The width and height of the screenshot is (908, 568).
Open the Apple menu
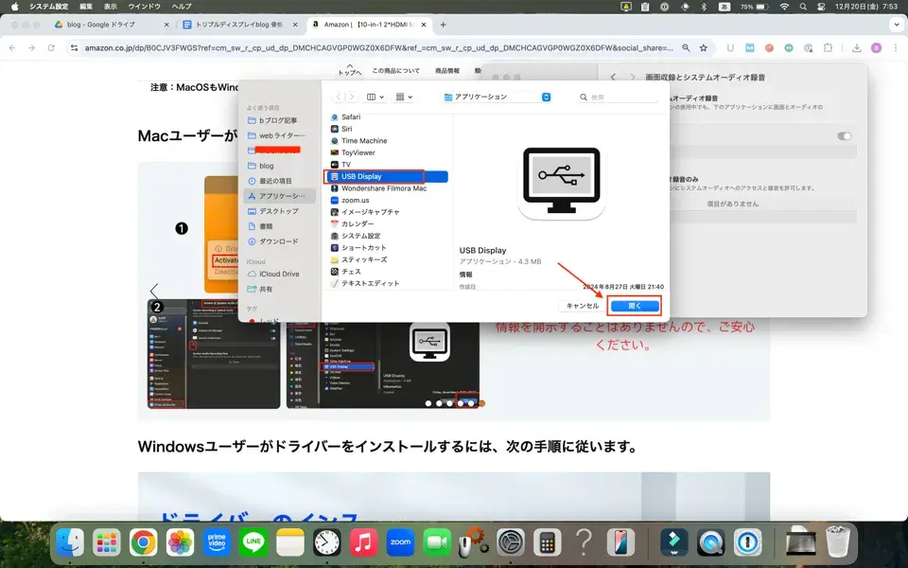[14, 7]
